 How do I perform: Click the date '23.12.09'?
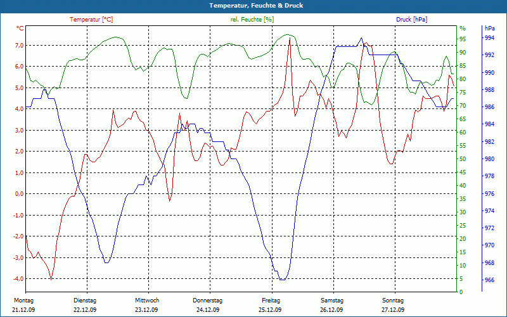pos(146,310)
